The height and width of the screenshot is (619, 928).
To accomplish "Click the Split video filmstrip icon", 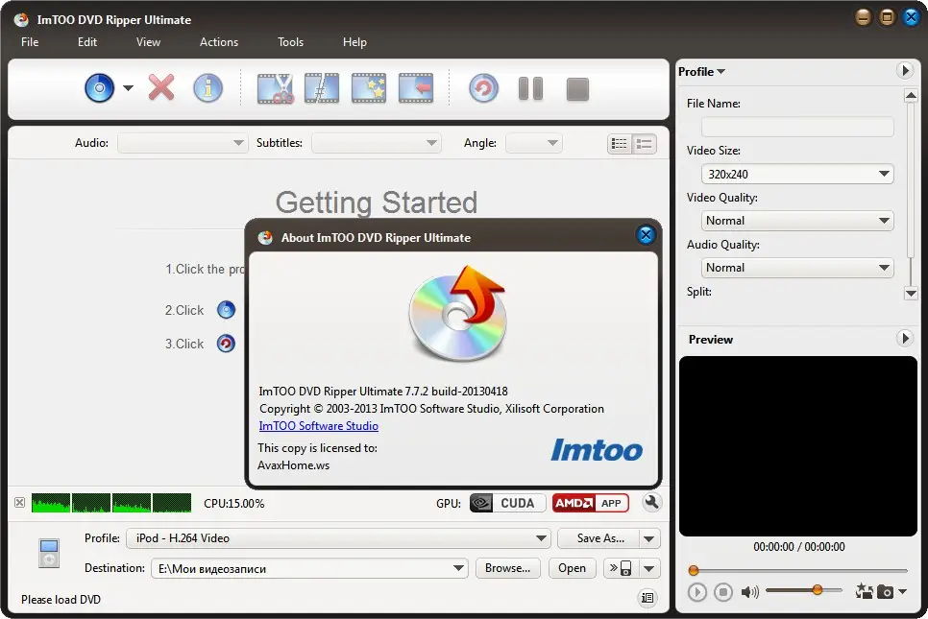I will point(322,88).
